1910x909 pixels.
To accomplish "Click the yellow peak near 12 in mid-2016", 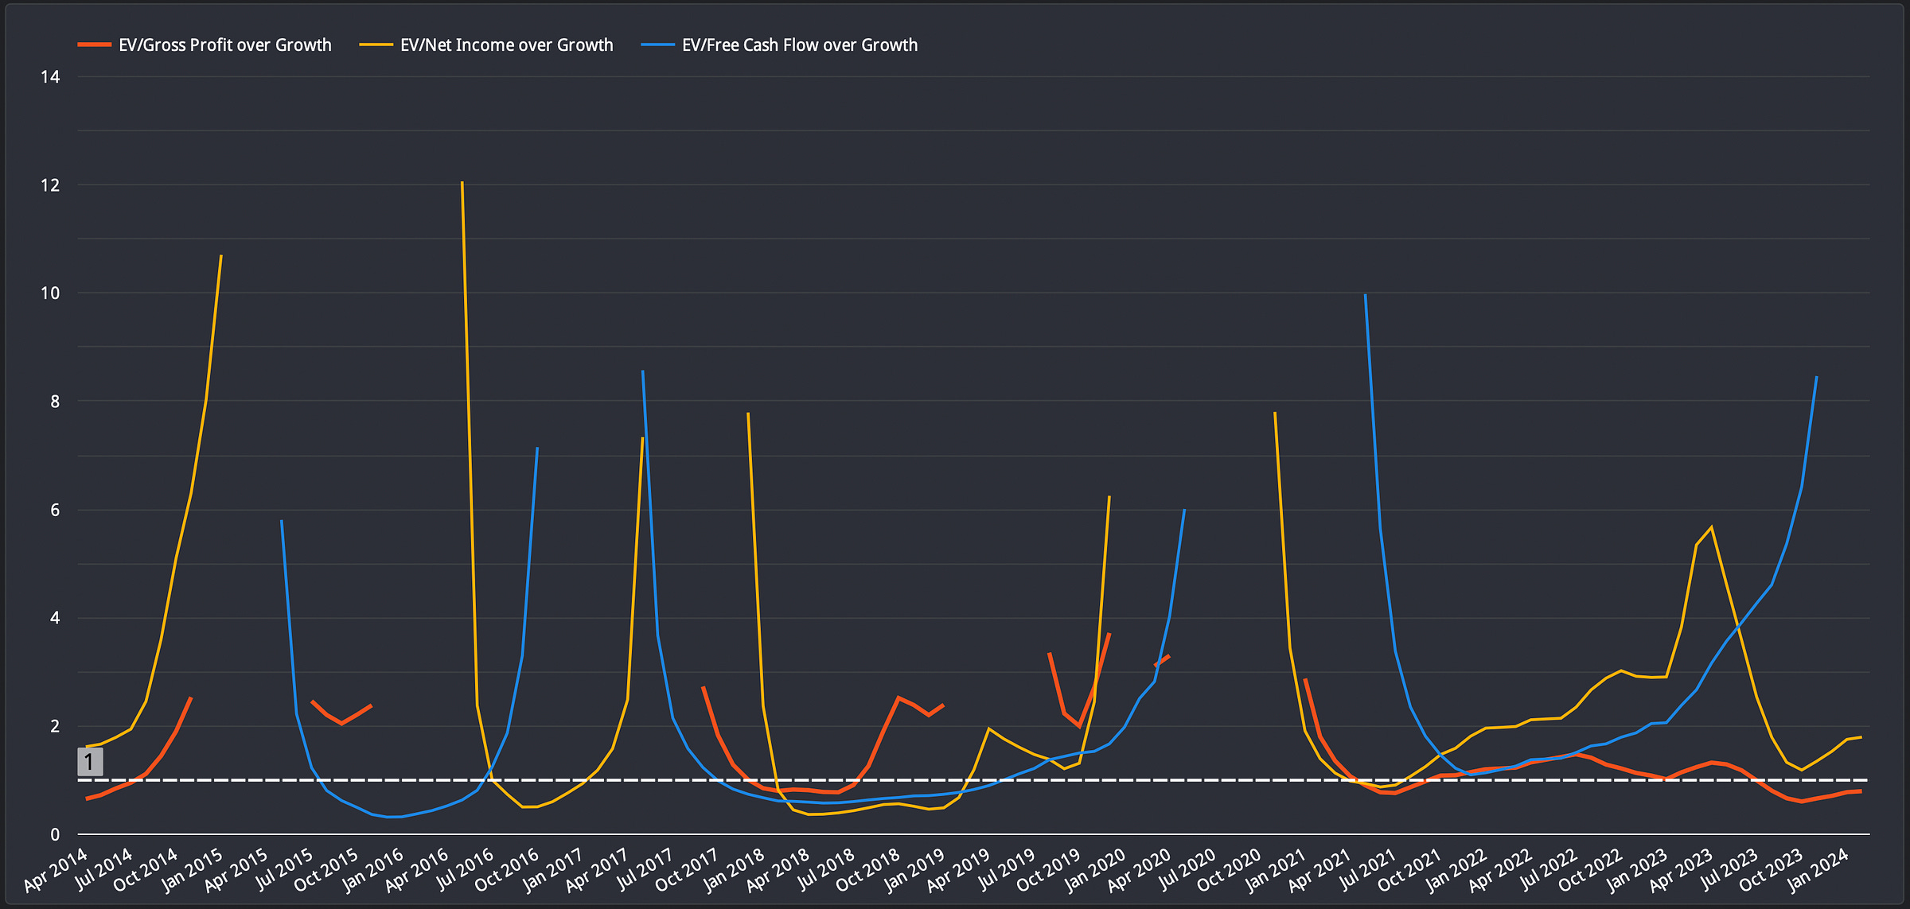I will pos(462,183).
